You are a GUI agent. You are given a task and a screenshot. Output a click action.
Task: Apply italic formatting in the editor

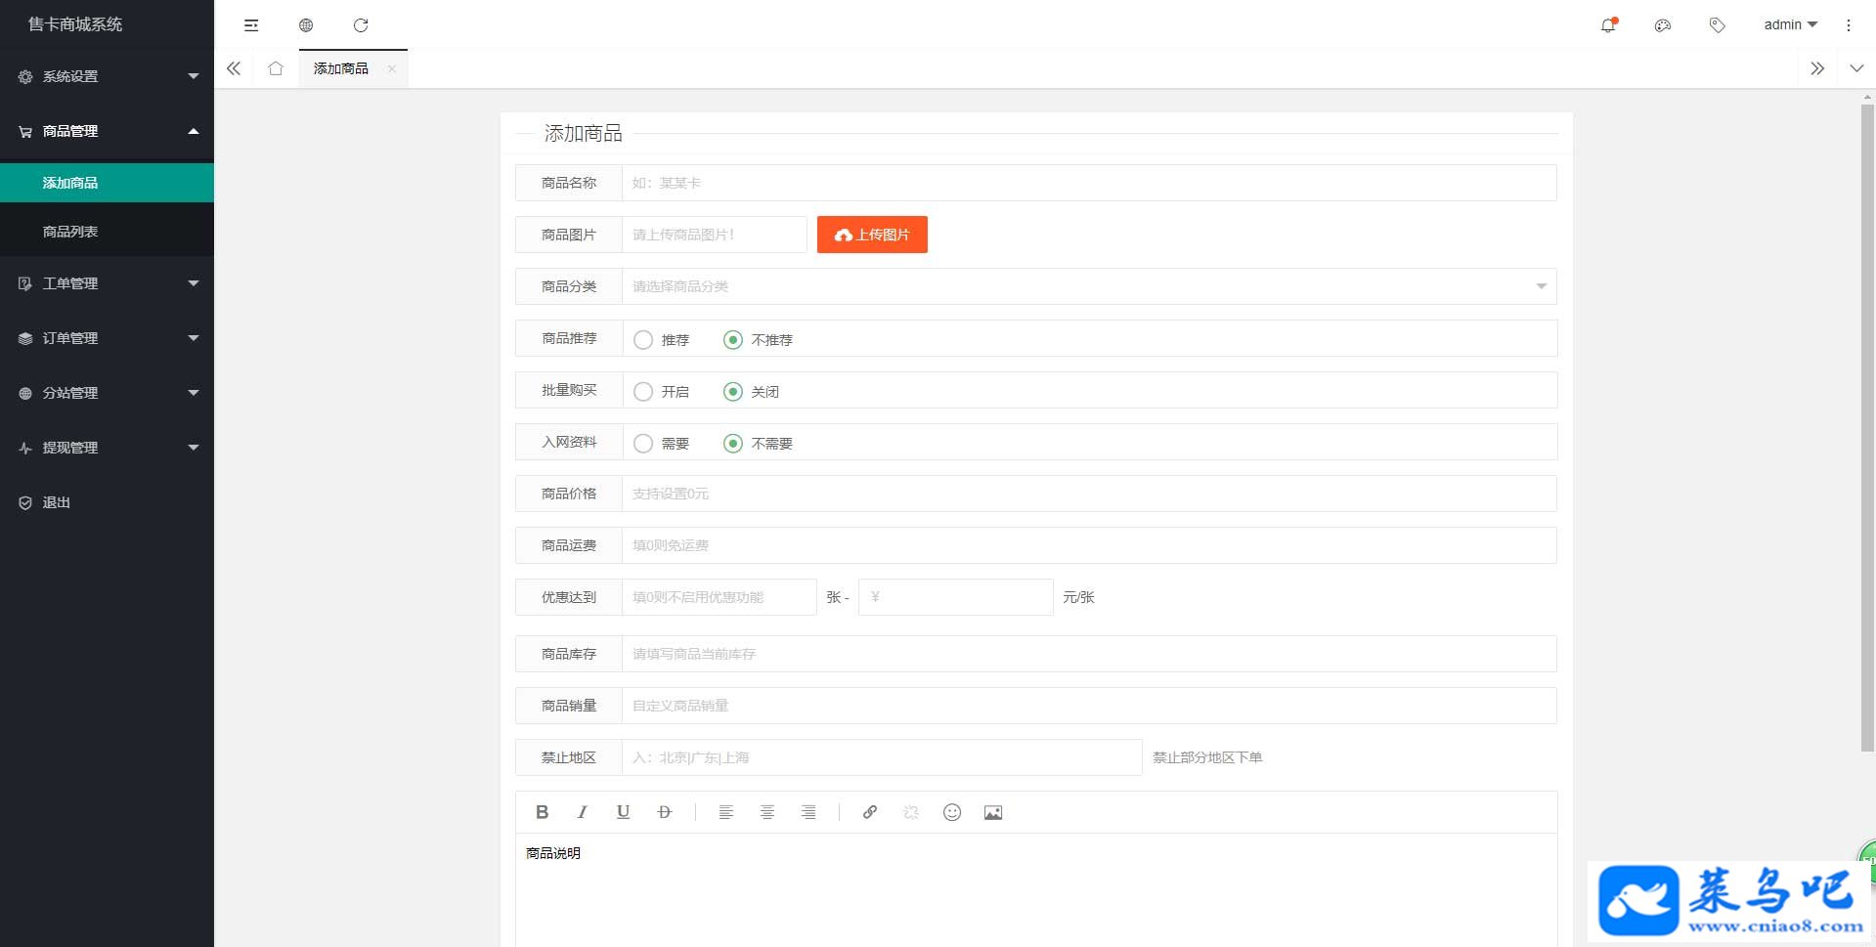(x=583, y=812)
